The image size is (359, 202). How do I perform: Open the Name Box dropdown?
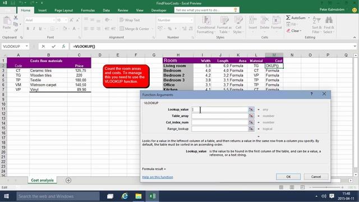27,46
